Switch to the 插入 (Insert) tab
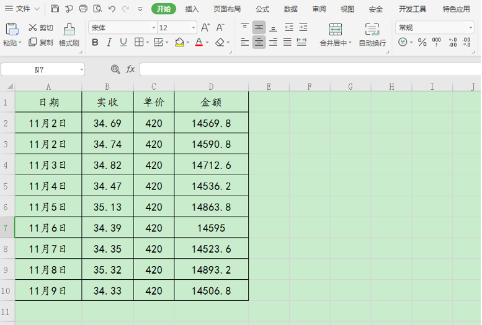 192,9
